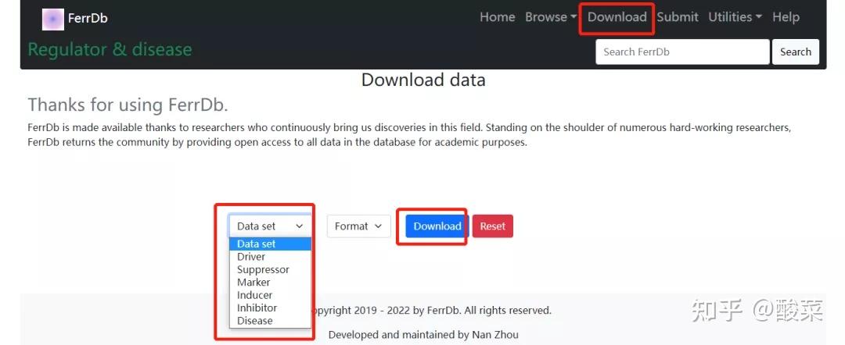Click the Regulator & disease heading link
The image size is (845, 345).
click(x=110, y=50)
